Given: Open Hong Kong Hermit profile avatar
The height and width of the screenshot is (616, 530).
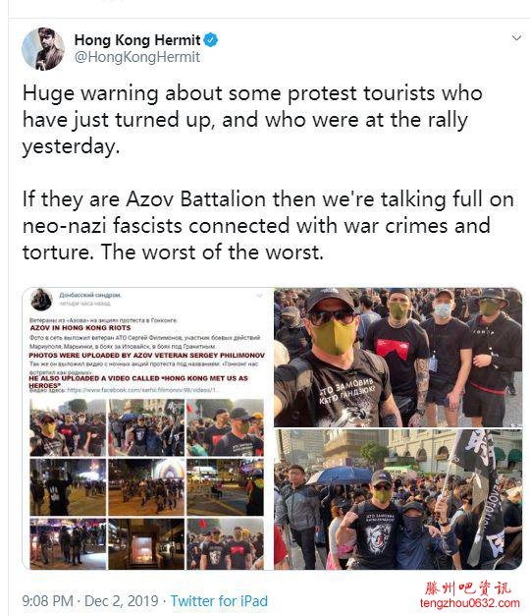Looking at the screenshot, I should [x=43, y=49].
